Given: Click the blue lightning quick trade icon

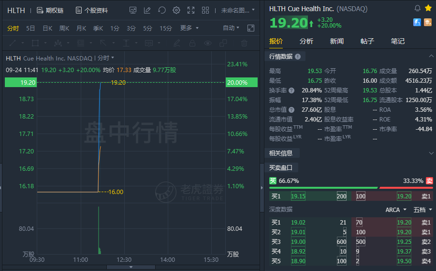Looking at the screenshot, I should pyautogui.click(x=417, y=22).
